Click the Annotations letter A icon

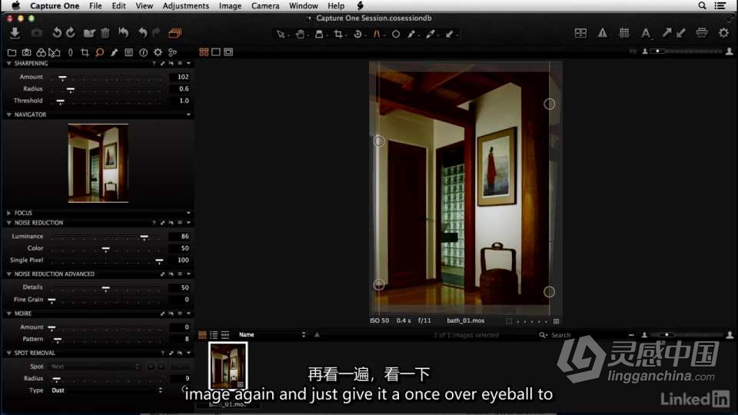click(x=646, y=33)
